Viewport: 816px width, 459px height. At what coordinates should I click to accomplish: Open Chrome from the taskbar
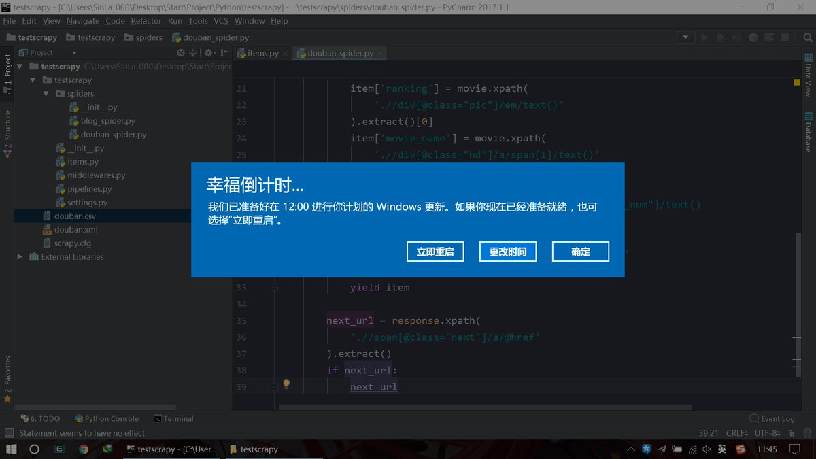84,449
